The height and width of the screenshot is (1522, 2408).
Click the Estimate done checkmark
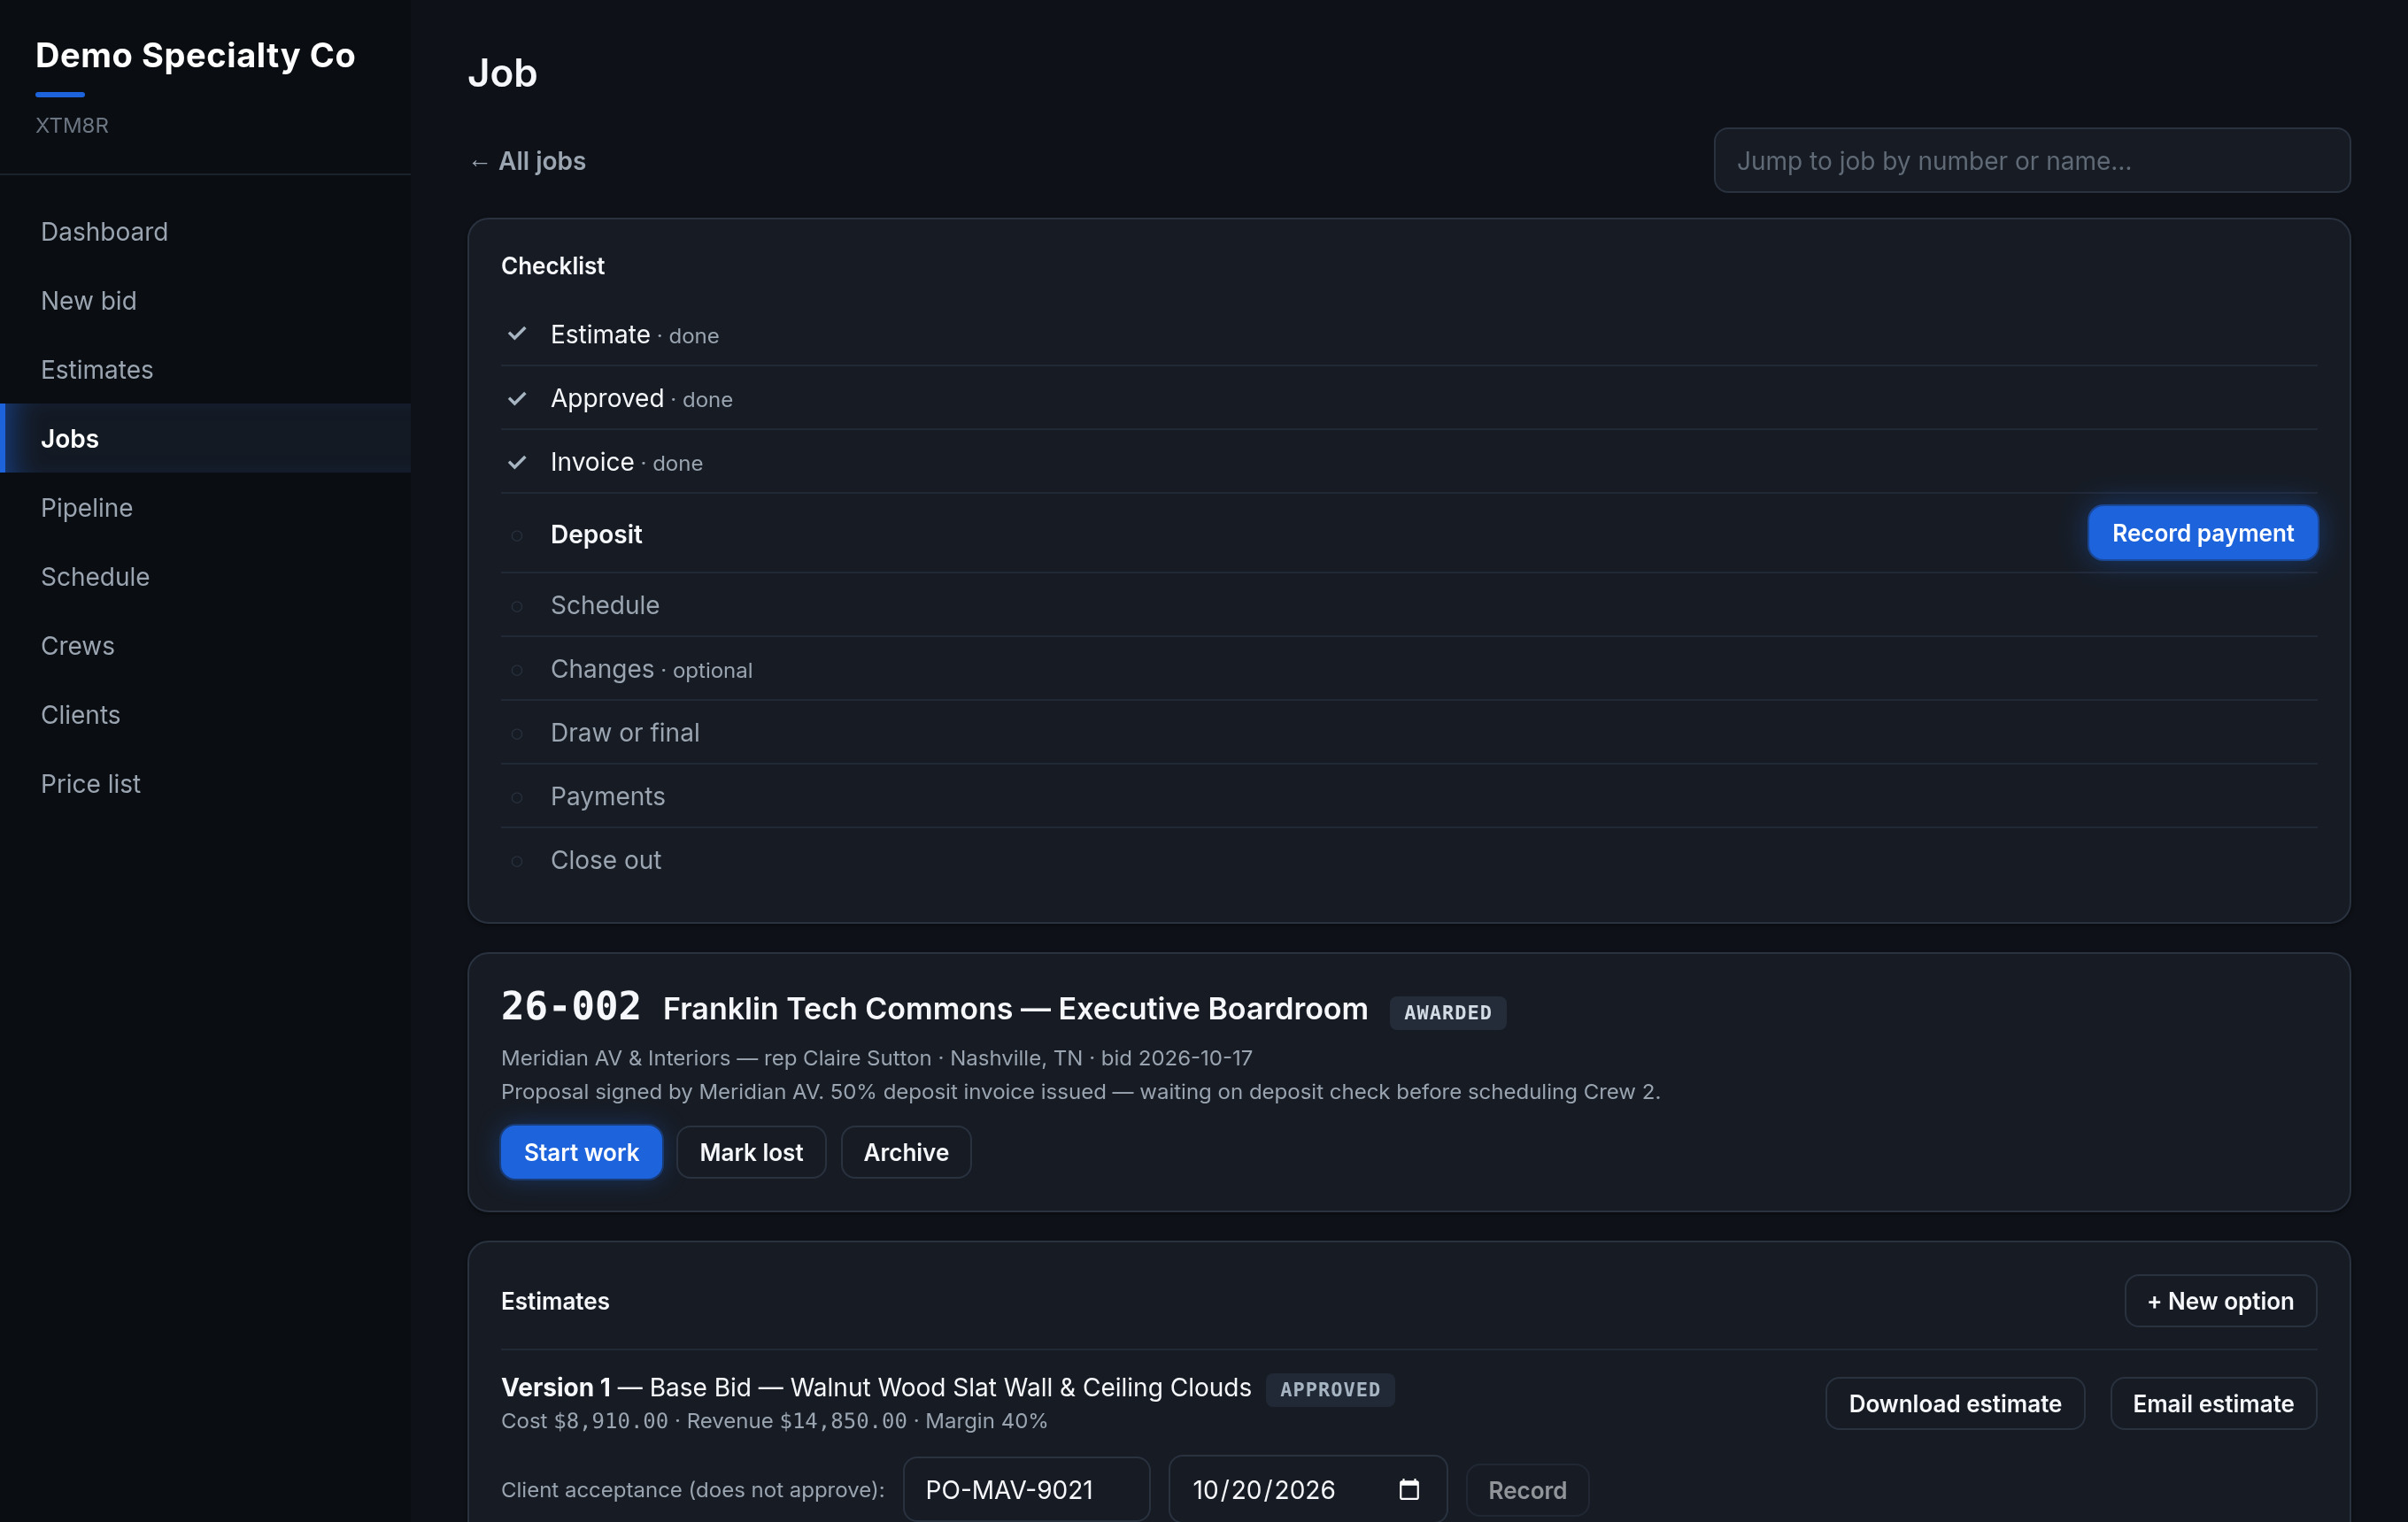pyautogui.click(x=517, y=334)
